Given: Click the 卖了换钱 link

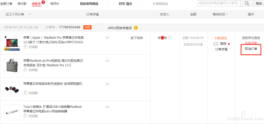Looking at the screenshot, I should [137, 38].
